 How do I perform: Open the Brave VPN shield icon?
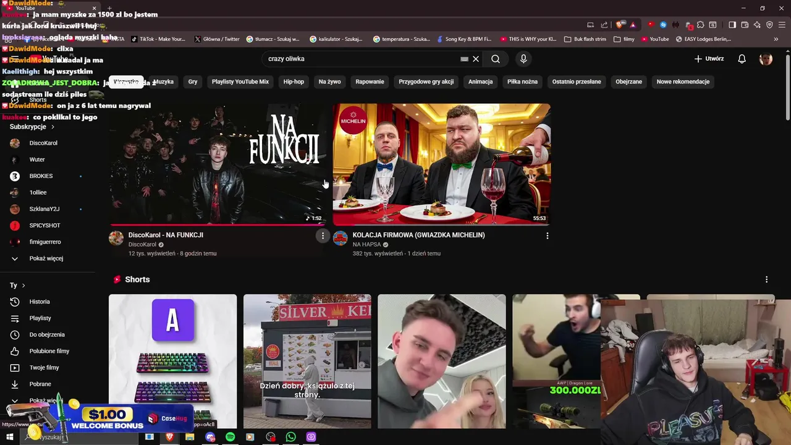[769, 25]
